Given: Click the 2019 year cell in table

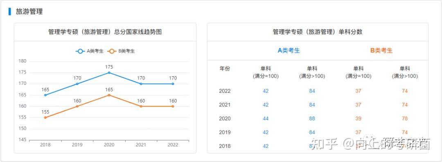Looking at the screenshot, I should pyautogui.click(x=225, y=133).
